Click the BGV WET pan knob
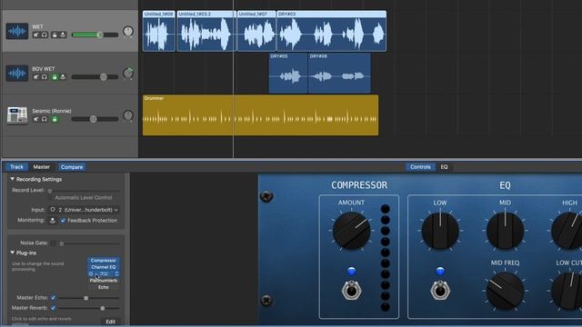This screenshot has height=327, width=582. pos(128,74)
